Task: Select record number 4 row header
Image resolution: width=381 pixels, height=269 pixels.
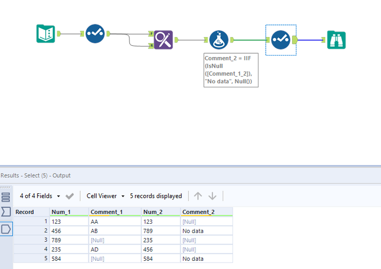Action: coord(32,249)
